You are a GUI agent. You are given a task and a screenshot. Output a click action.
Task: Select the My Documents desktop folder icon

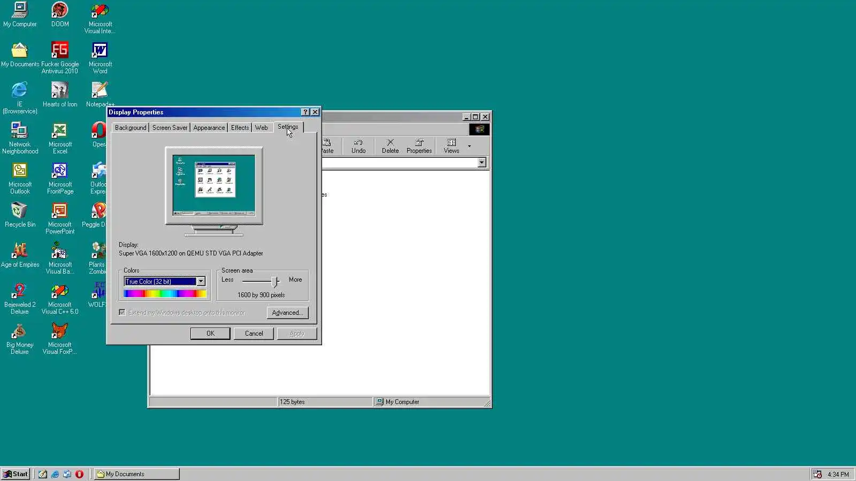20,55
